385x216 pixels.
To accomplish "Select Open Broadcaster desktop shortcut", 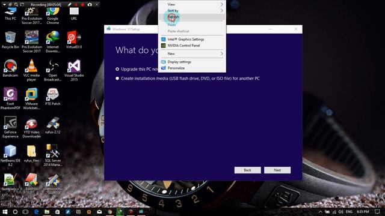I will [x=53, y=70].
